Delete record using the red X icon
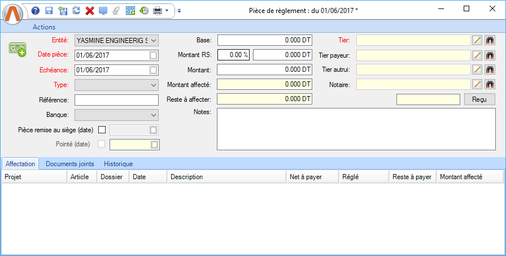Image resolution: width=506 pixels, height=256 pixels. (89, 10)
